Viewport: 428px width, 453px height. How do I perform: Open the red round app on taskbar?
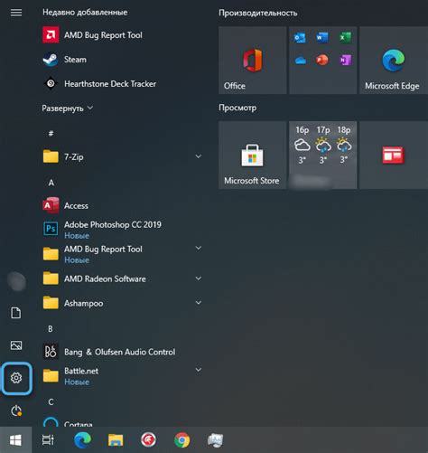(x=148, y=439)
